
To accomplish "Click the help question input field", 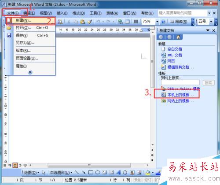I will [x=183, y=13].
